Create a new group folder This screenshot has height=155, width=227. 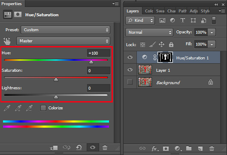(189, 148)
